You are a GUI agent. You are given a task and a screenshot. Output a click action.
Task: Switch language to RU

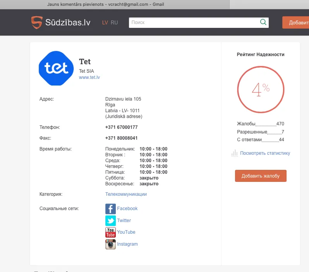point(114,23)
